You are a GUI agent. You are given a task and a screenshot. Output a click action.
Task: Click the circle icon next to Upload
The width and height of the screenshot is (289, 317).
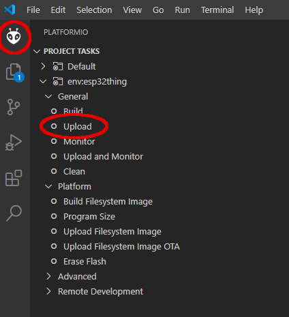click(x=54, y=126)
